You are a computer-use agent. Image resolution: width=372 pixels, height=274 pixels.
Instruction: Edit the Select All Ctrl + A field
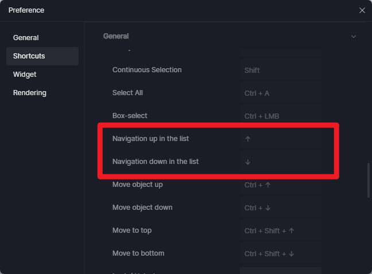(x=280, y=93)
